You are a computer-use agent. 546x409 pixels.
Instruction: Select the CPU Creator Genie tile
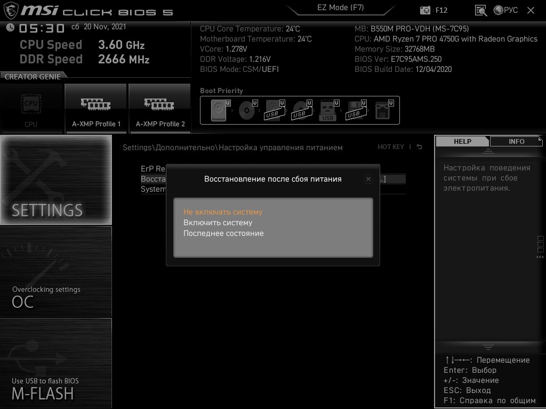tap(31, 108)
